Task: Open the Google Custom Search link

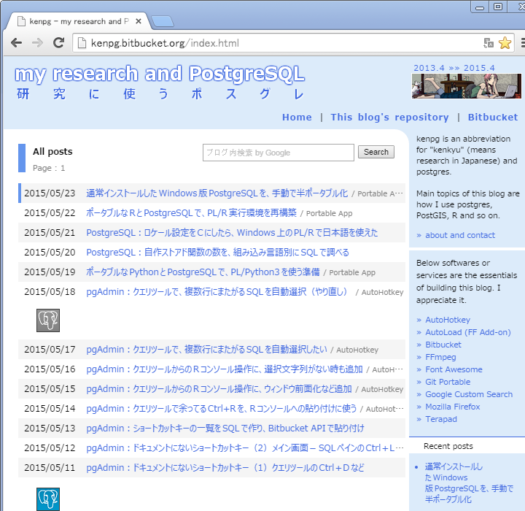Action: click(x=469, y=394)
